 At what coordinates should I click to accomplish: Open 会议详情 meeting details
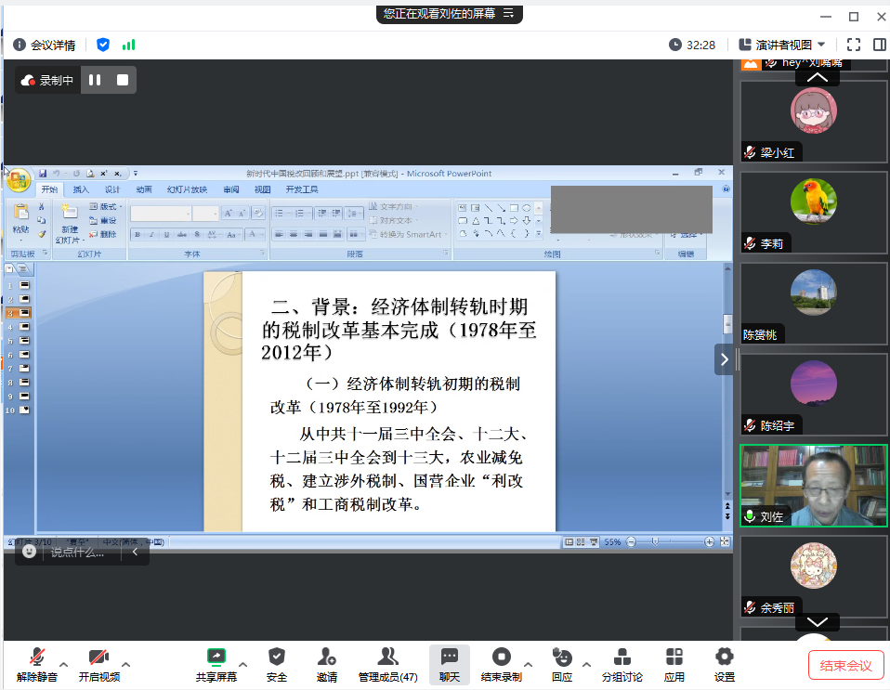pos(44,45)
